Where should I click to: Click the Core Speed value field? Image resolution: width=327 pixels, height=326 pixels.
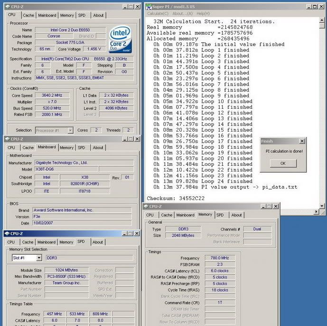point(55,95)
